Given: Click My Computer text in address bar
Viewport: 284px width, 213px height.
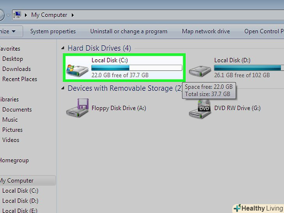Looking at the screenshot, I should tap(49, 15).
